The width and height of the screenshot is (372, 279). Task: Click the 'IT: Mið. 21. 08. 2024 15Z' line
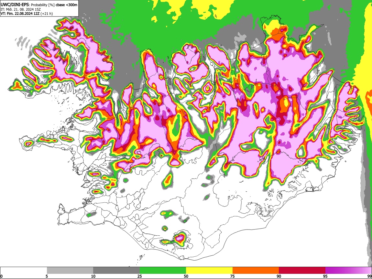click(x=20, y=9)
